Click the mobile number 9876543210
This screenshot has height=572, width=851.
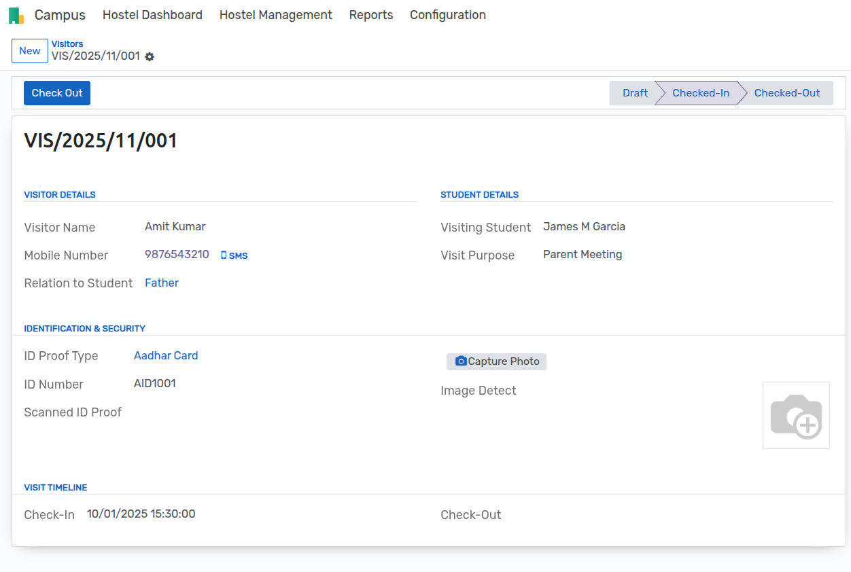177,255
